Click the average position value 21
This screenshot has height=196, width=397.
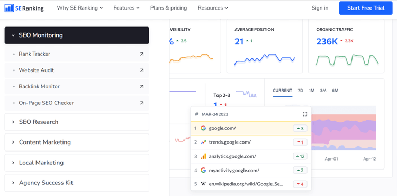pos(239,42)
